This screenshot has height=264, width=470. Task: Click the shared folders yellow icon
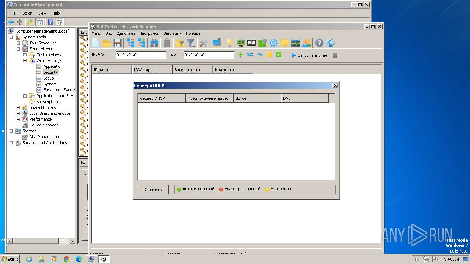(x=285, y=43)
